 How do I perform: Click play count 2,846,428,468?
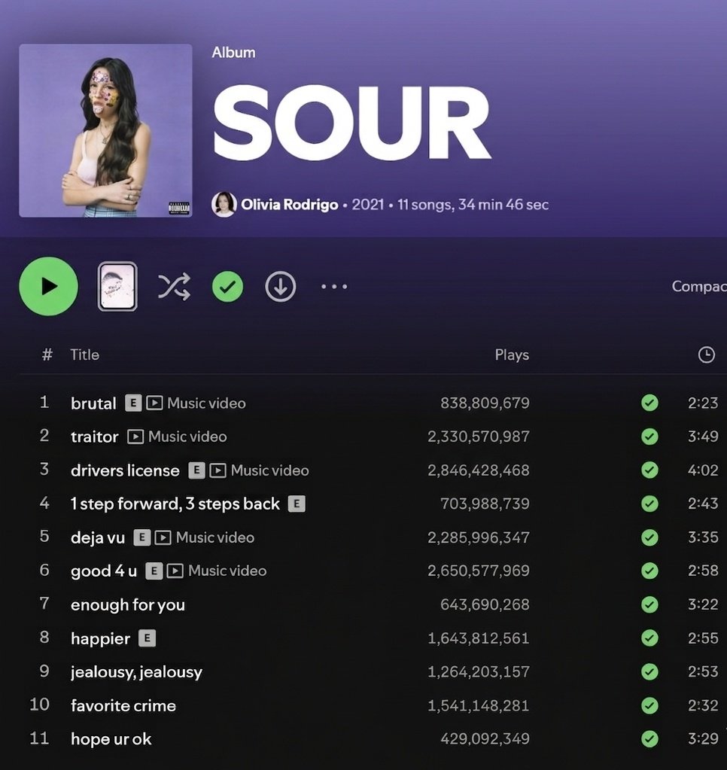(479, 470)
